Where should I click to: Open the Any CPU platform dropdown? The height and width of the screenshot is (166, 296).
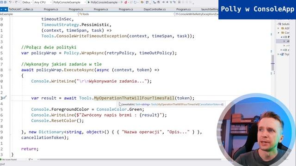click(43, 2)
